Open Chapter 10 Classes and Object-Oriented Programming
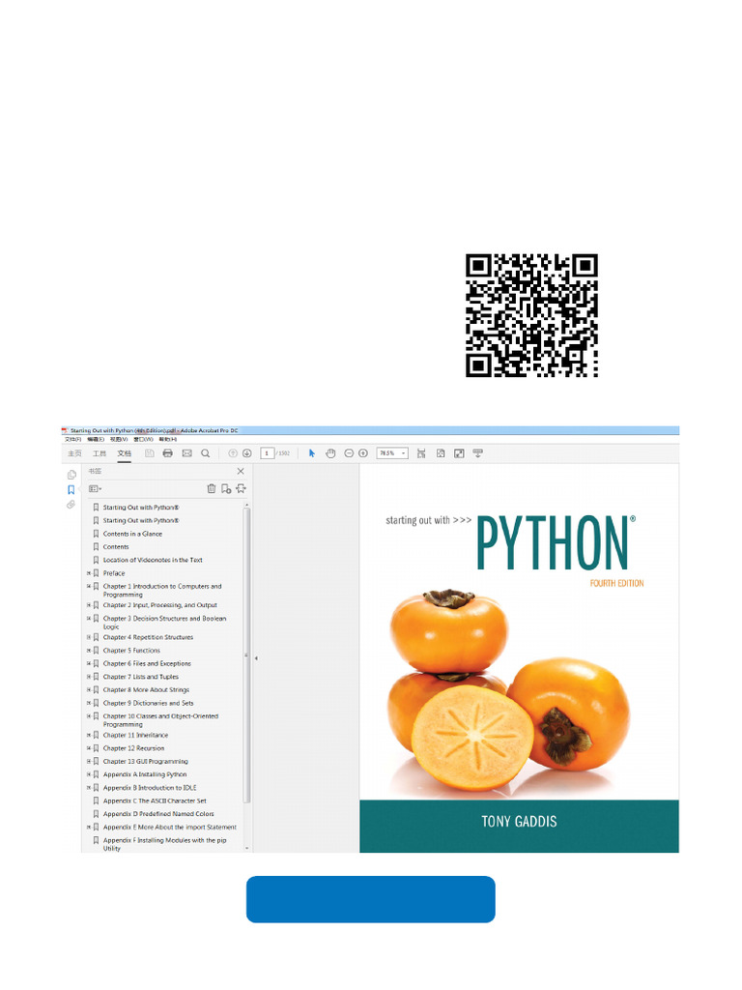 tap(160, 720)
